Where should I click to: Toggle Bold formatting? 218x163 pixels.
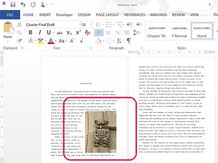(x=31, y=33)
